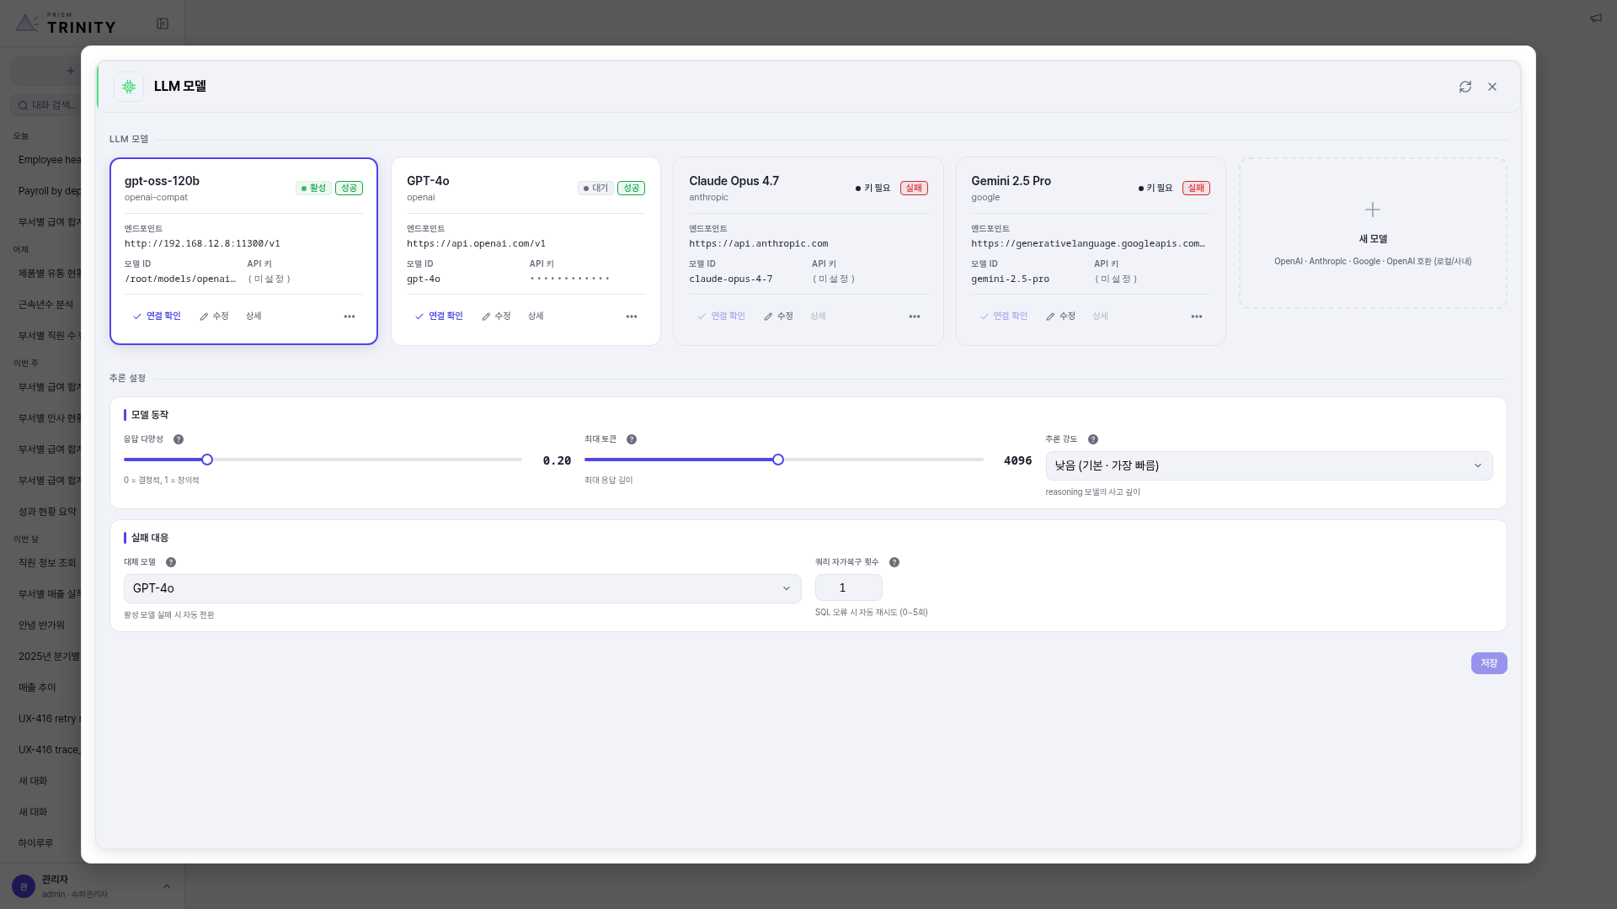1617x909 pixels.
Task: Open the 안녕 반가워 conversation in sidebar
Action: pos(41,625)
